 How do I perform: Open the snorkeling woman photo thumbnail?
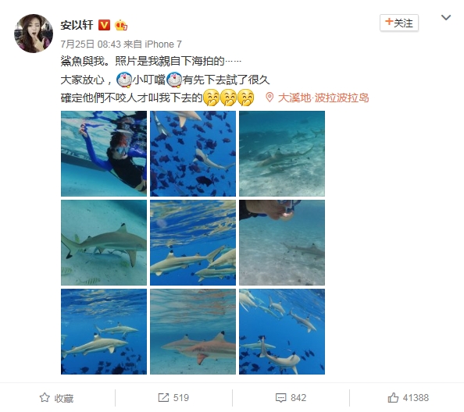(x=104, y=154)
